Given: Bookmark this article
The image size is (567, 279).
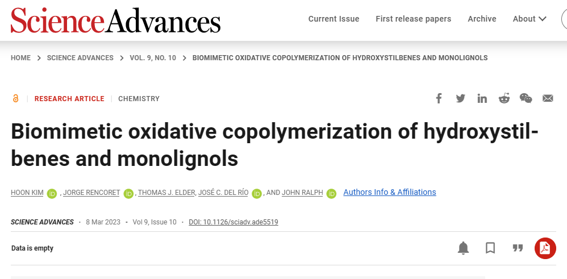Looking at the screenshot, I should point(490,248).
